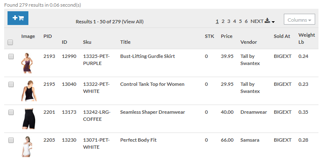Click the NEXT page link
The image size is (321, 160).
257,21
